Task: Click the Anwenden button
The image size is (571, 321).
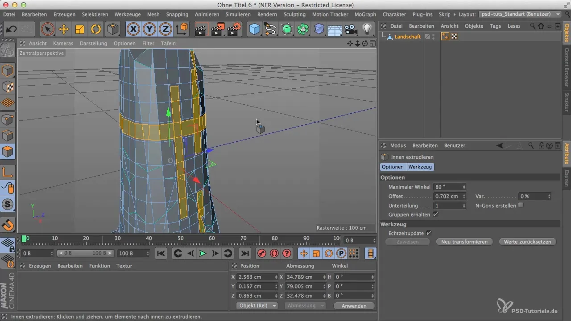Action: point(354,306)
